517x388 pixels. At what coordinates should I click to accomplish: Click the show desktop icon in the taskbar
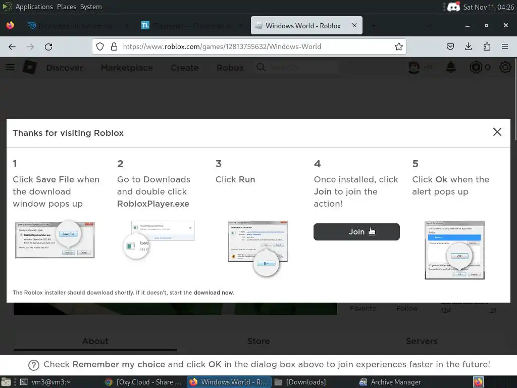[x=6, y=382]
